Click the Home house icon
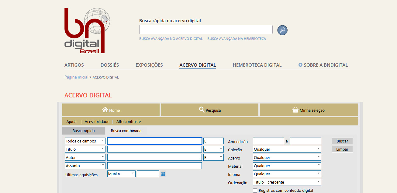The height and width of the screenshot is (193, 397). (105, 110)
